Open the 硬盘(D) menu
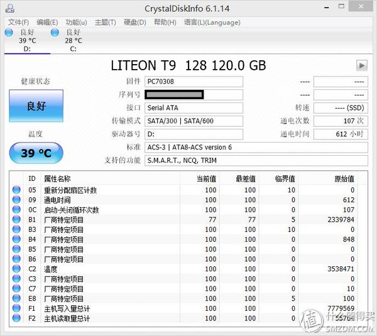377x336 pixels. 134,22
